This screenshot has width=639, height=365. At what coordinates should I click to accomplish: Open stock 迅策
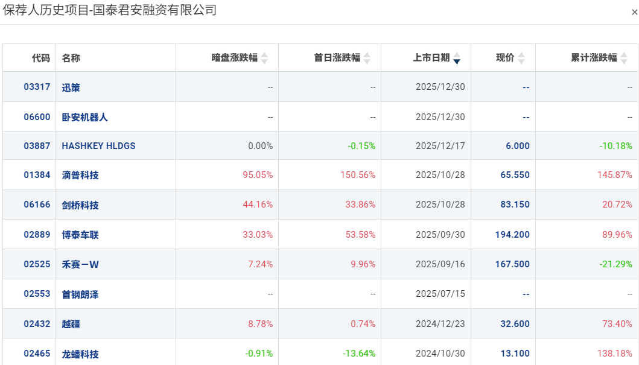pyautogui.click(x=71, y=87)
